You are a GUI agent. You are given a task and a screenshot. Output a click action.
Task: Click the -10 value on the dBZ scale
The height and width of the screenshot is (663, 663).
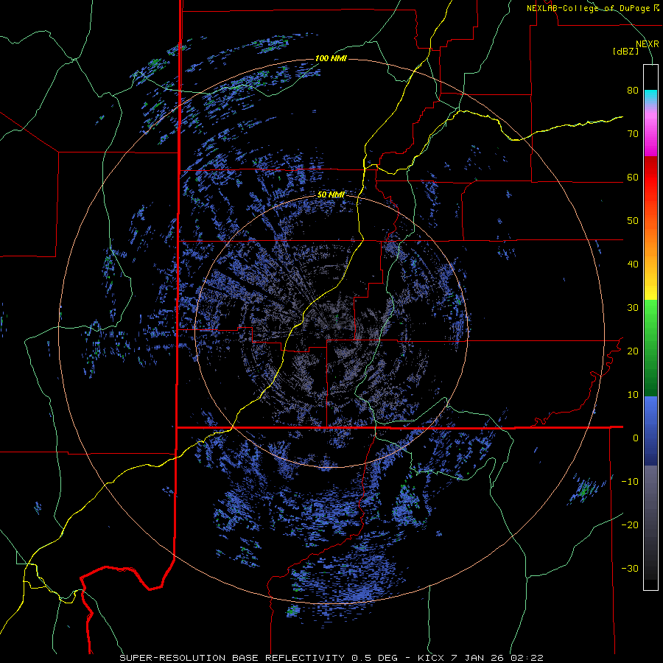[x=630, y=482]
